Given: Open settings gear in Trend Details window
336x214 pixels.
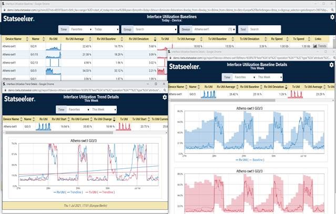Looking at the screenshot, I should tap(165, 97).
